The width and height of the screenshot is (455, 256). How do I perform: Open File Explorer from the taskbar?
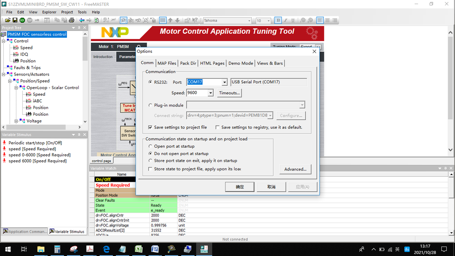point(41,249)
